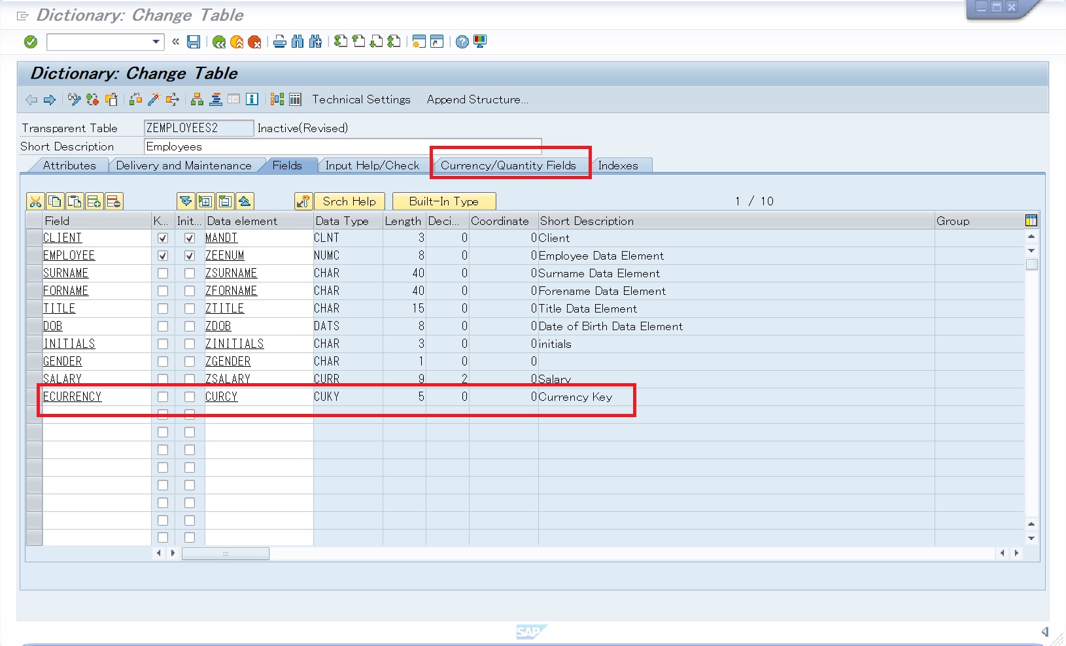Click the Contents table icon

[295, 99]
